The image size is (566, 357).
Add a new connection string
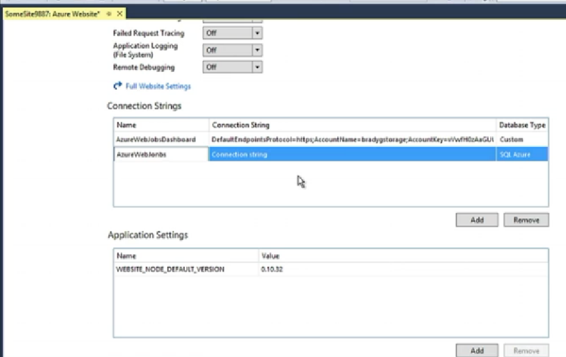click(477, 220)
